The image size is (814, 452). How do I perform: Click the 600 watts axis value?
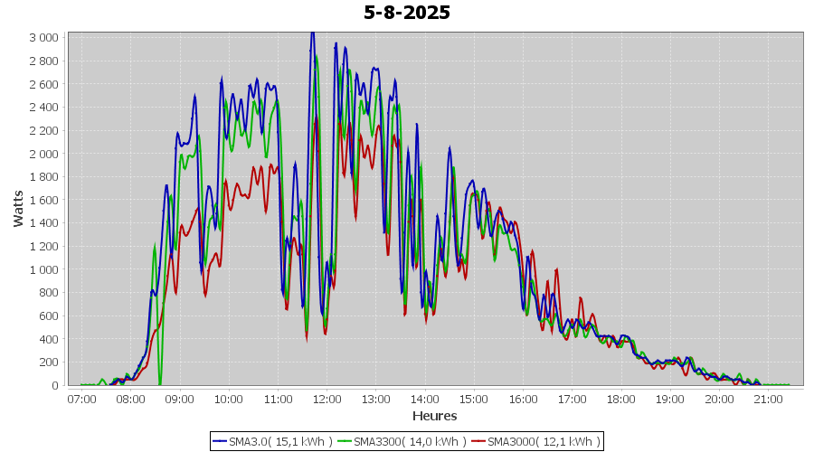pyautogui.click(x=49, y=316)
